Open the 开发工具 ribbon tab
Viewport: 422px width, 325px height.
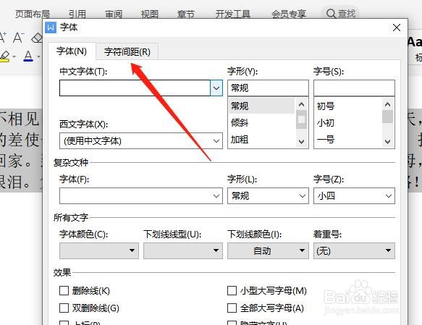233,14
